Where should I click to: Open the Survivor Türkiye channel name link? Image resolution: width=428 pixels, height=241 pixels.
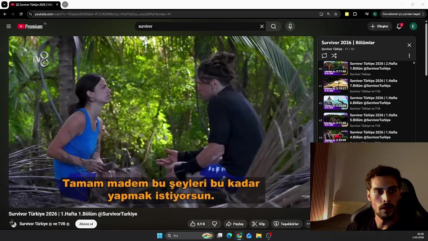click(x=33, y=224)
